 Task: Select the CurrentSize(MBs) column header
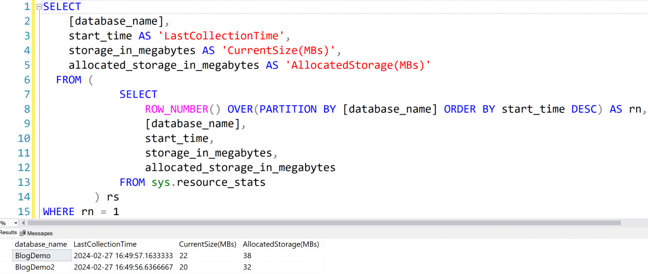point(208,244)
